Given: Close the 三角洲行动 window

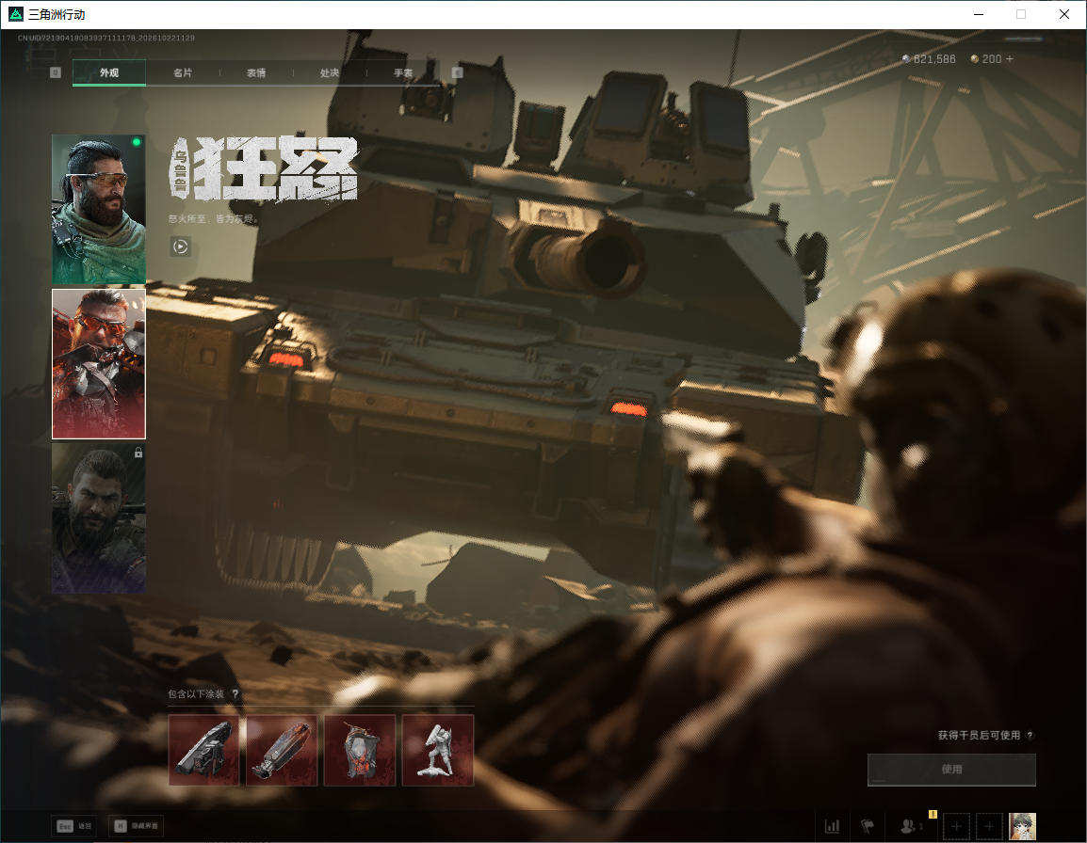Looking at the screenshot, I should [1064, 14].
